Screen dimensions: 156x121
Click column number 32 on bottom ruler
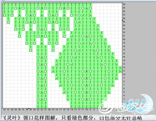[x=4, y=109]
